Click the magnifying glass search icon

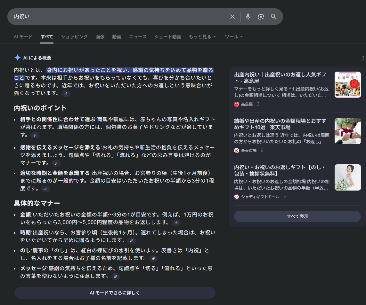(273, 17)
